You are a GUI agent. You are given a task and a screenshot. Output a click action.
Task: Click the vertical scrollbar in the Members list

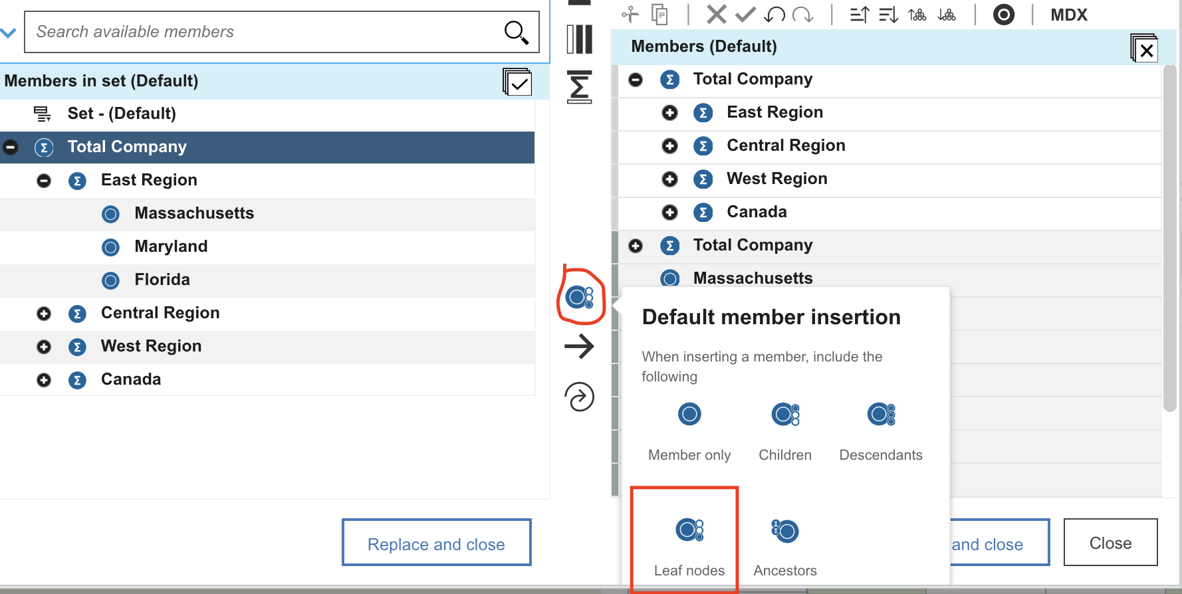coord(1169,238)
